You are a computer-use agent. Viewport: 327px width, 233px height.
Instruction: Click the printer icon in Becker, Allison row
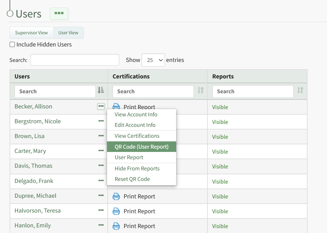point(116,106)
